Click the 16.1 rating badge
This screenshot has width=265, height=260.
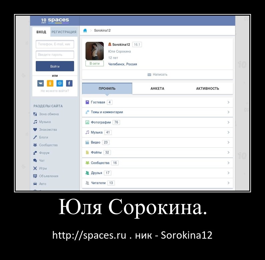(137, 45)
